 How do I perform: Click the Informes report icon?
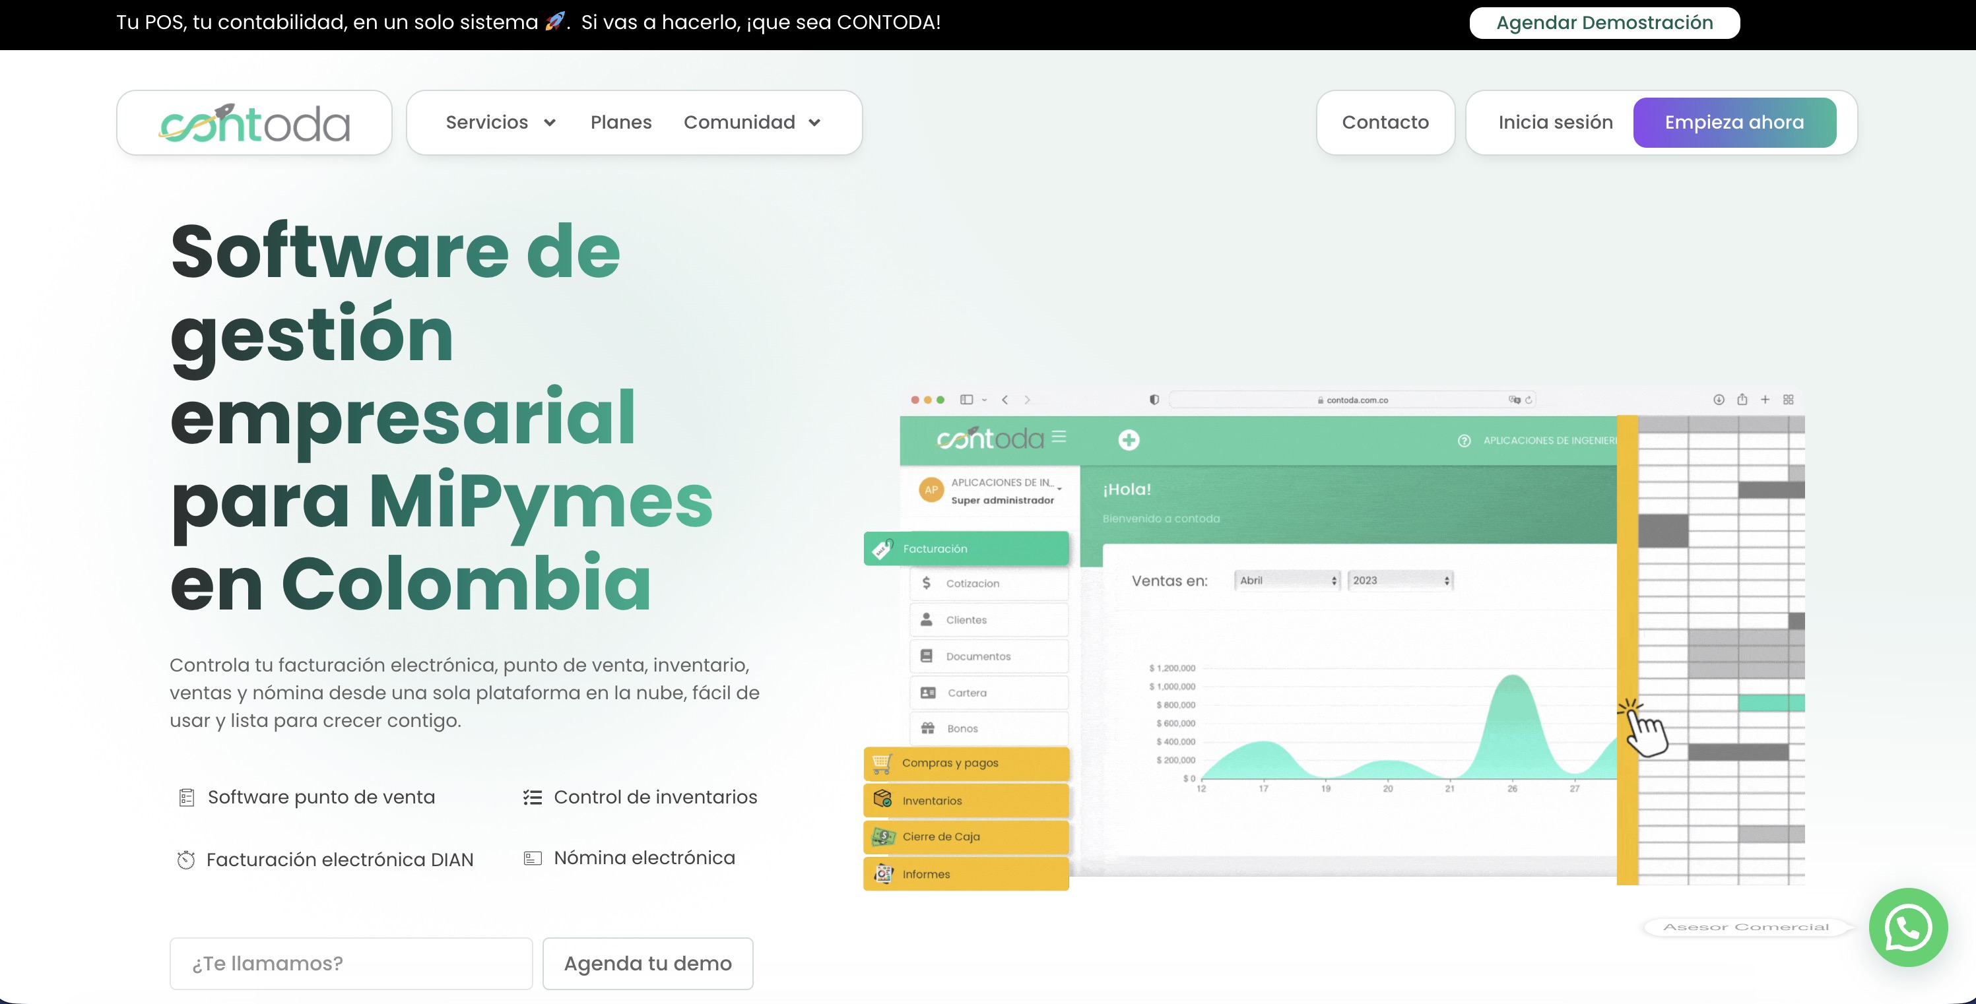point(883,873)
